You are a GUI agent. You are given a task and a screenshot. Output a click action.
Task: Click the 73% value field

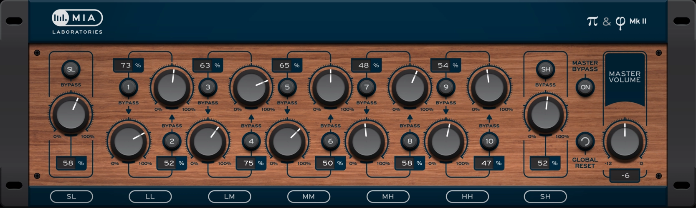(x=128, y=65)
